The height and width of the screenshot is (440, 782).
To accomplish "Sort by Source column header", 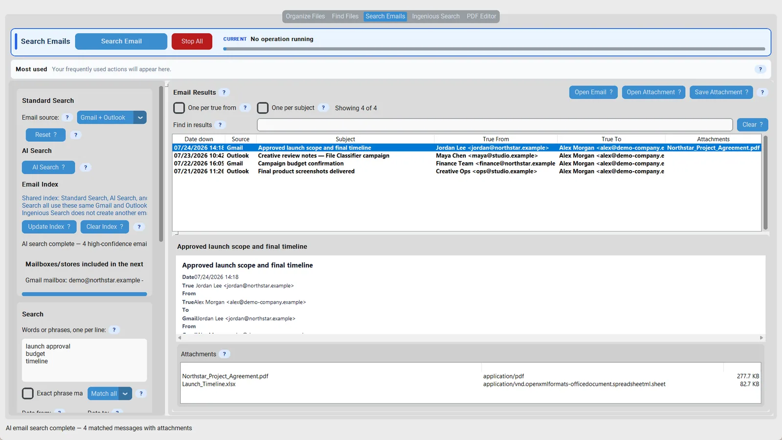I will click(x=240, y=139).
